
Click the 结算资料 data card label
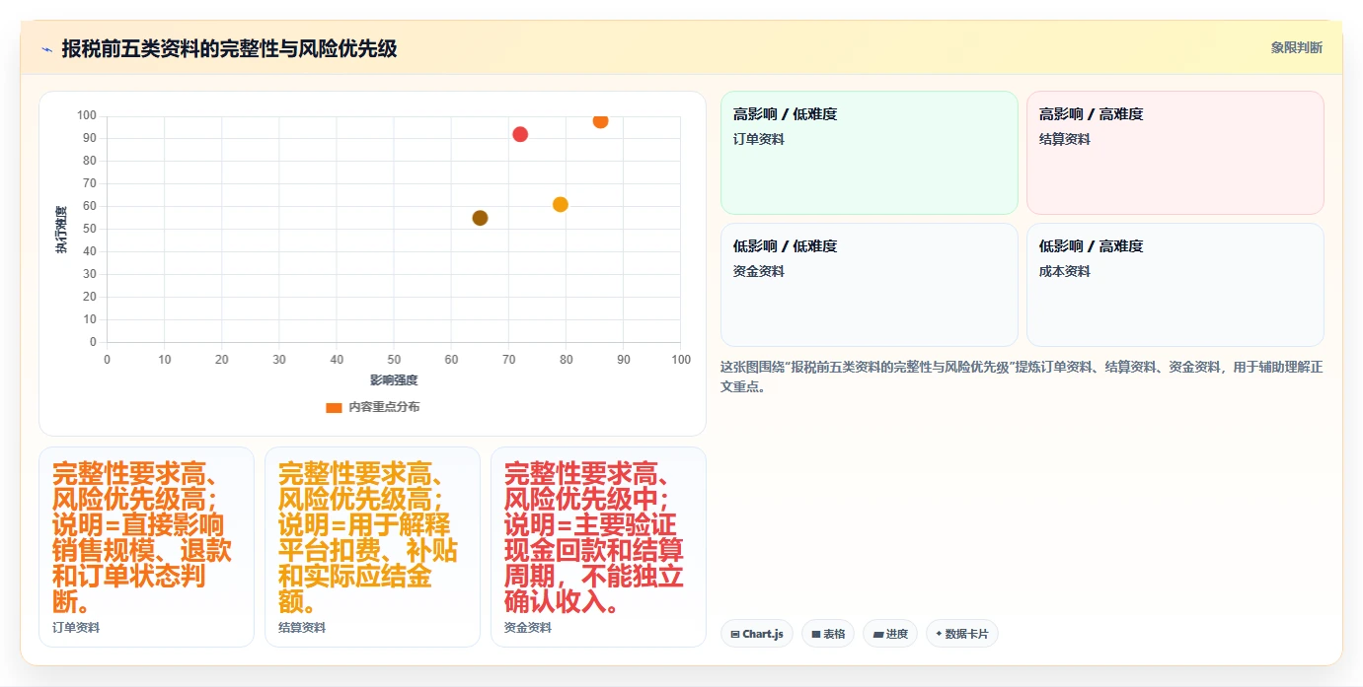pos(302,628)
